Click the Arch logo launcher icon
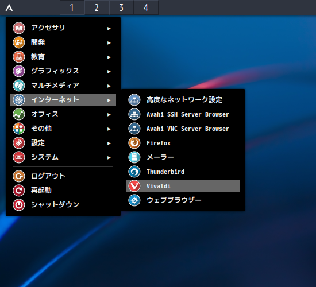The image size is (316, 287). coord(9,8)
